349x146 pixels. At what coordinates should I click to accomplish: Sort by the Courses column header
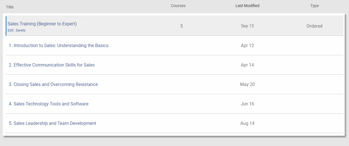coord(178,6)
